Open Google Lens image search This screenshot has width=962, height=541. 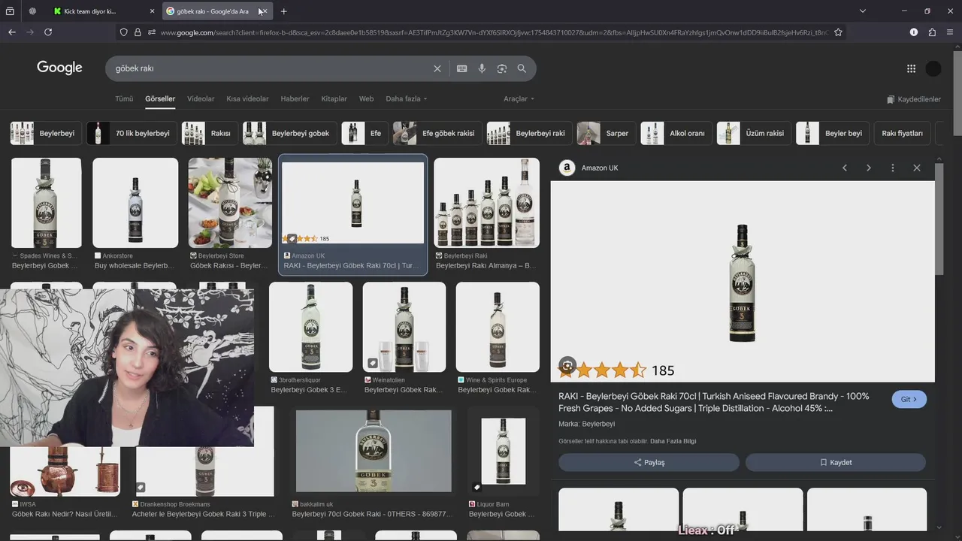pyautogui.click(x=502, y=68)
